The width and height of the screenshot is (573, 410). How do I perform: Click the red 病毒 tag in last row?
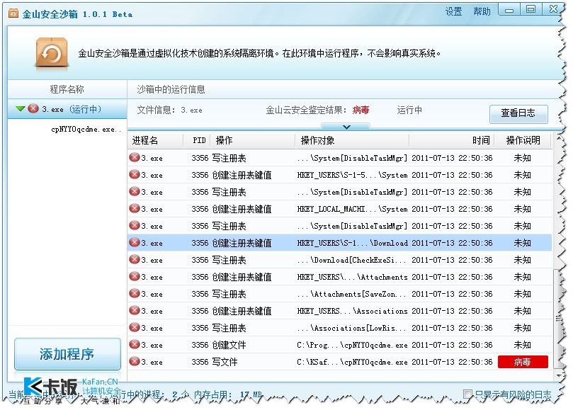tap(523, 362)
